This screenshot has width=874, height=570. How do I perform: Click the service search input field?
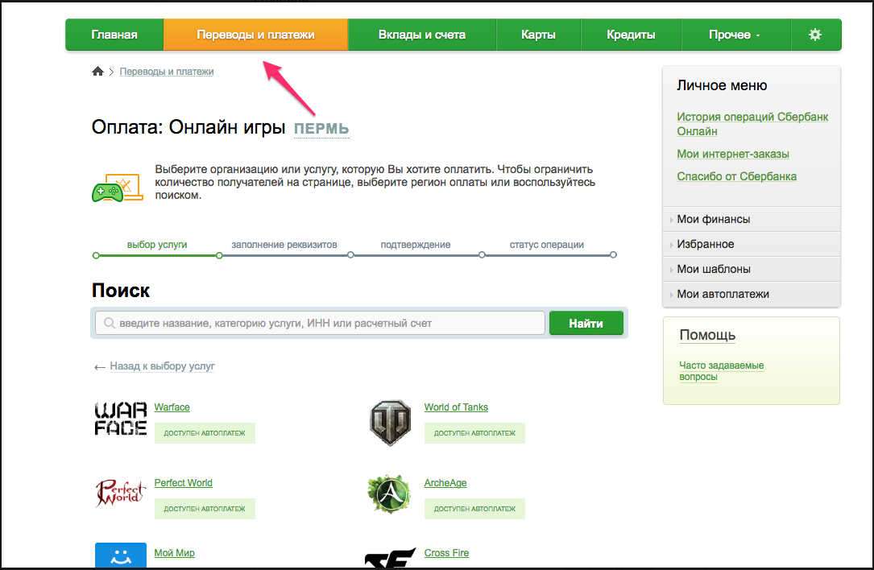click(x=320, y=323)
